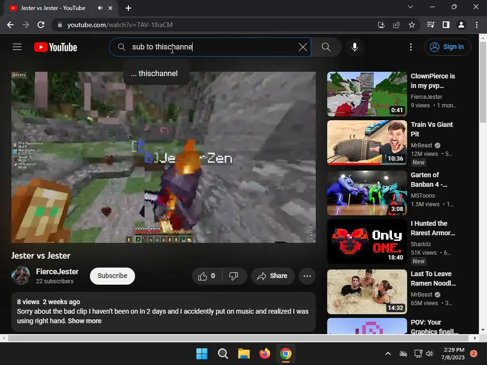Open File Explorer from taskbar
487x365 pixels.
(x=244, y=354)
